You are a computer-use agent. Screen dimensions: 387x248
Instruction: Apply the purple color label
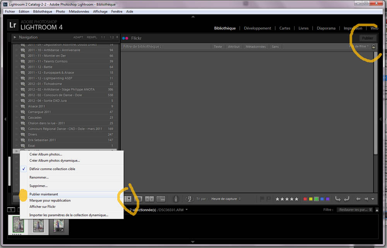(x=328, y=199)
